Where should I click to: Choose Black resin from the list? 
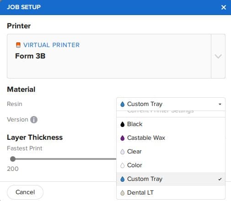click(x=171, y=124)
